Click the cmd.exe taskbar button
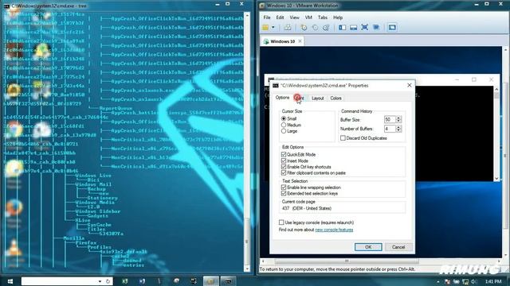The image size is (510, 286). coord(228,281)
